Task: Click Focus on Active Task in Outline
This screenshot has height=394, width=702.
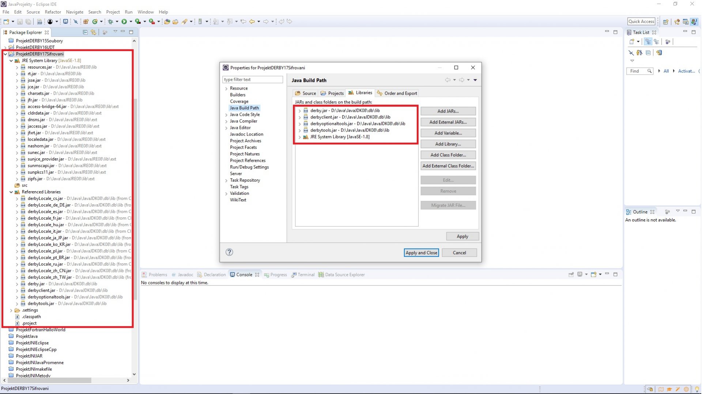Action: tap(667, 212)
